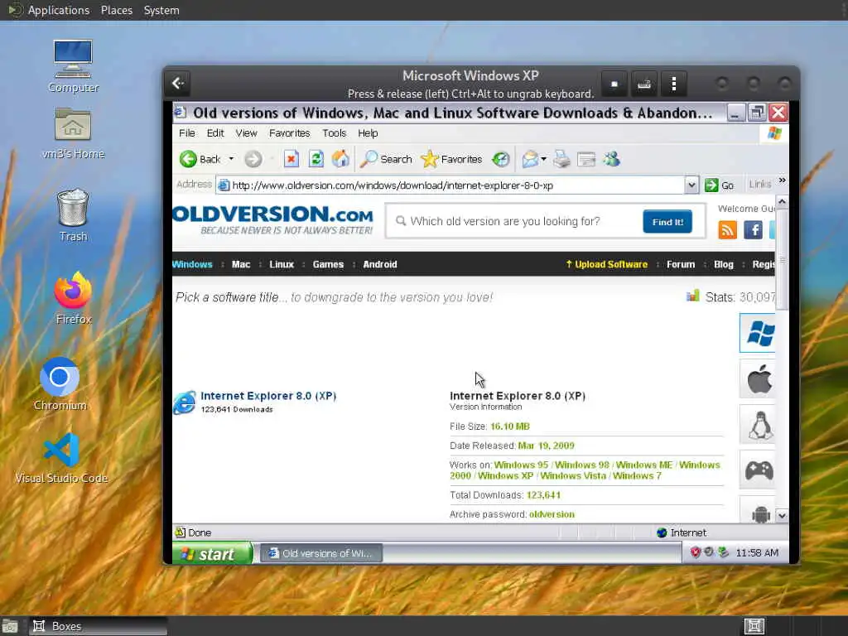Screen dimensions: 848x636
Task: Open the Edit menu
Action: click(x=214, y=133)
